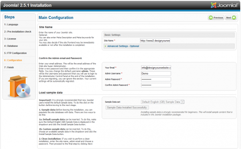The width and height of the screenshot is (241, 149).
Task: Click the green arrow on Next button
Action: coord(234,18)
